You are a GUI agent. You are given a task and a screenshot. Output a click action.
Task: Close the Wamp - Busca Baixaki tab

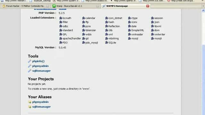pos(97,6)
